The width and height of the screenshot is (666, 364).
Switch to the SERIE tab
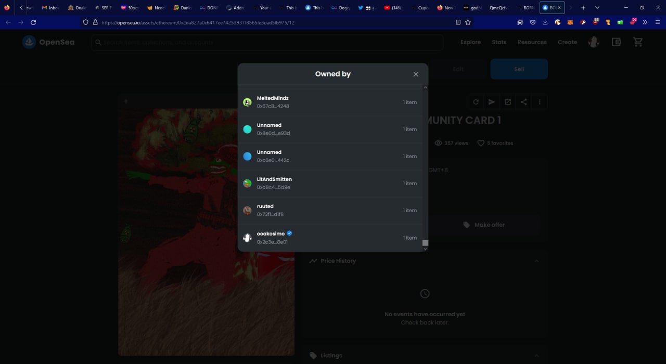click(103, 8)
